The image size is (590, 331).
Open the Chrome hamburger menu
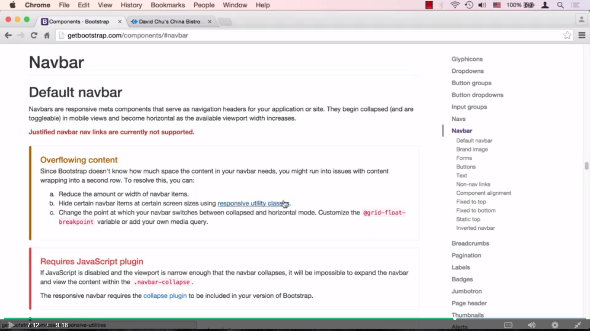pos(582,35)
